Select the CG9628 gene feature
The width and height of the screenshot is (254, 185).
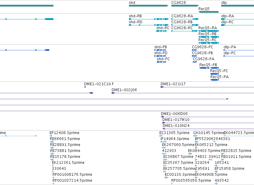coord(185,6)
